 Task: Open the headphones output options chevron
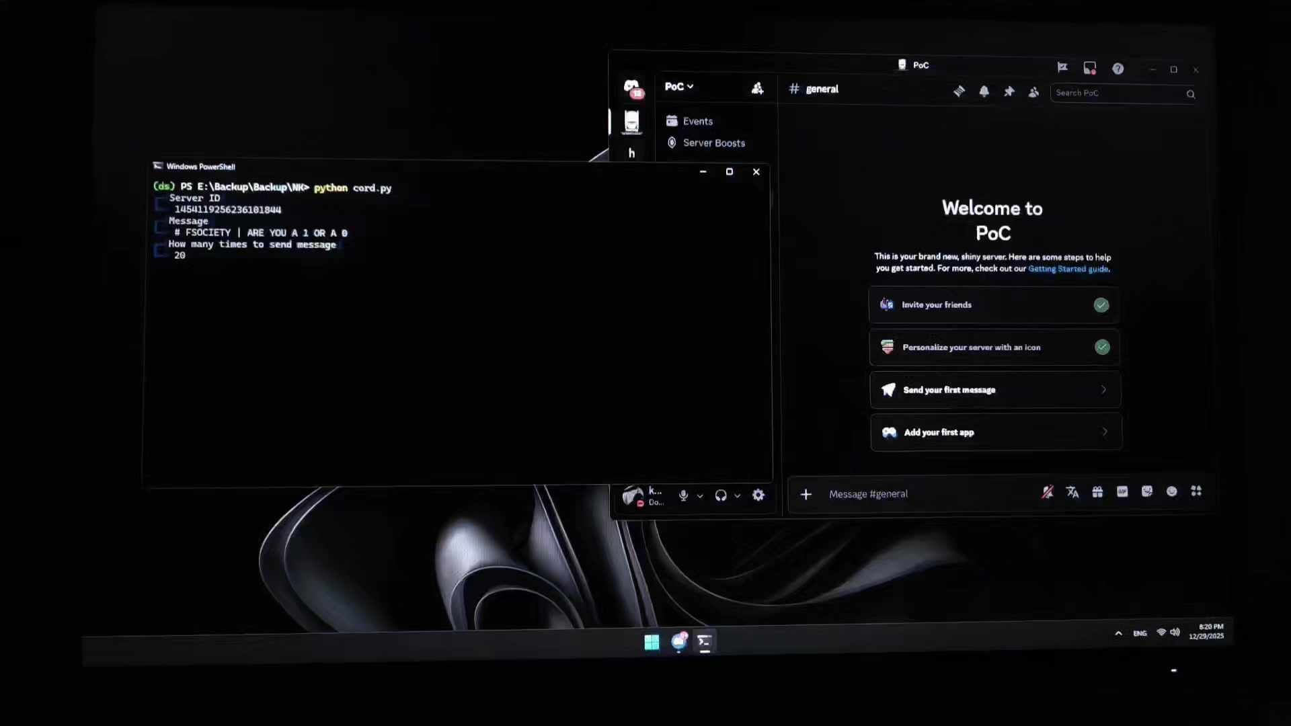[737, 496]
